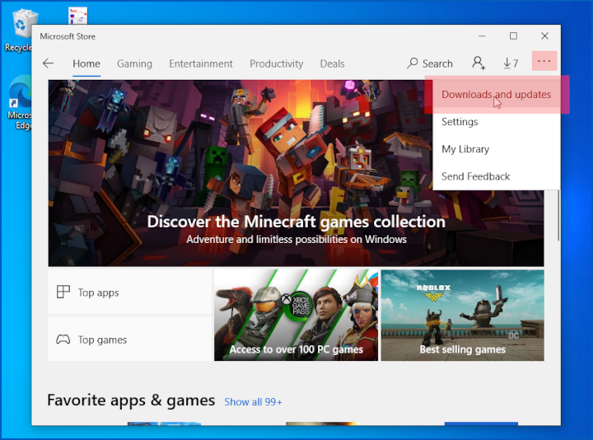Image resolution: width=593 pixels, height=440 pixels.
Task: Open the Top apps tile
Action: tap(130, 292)
